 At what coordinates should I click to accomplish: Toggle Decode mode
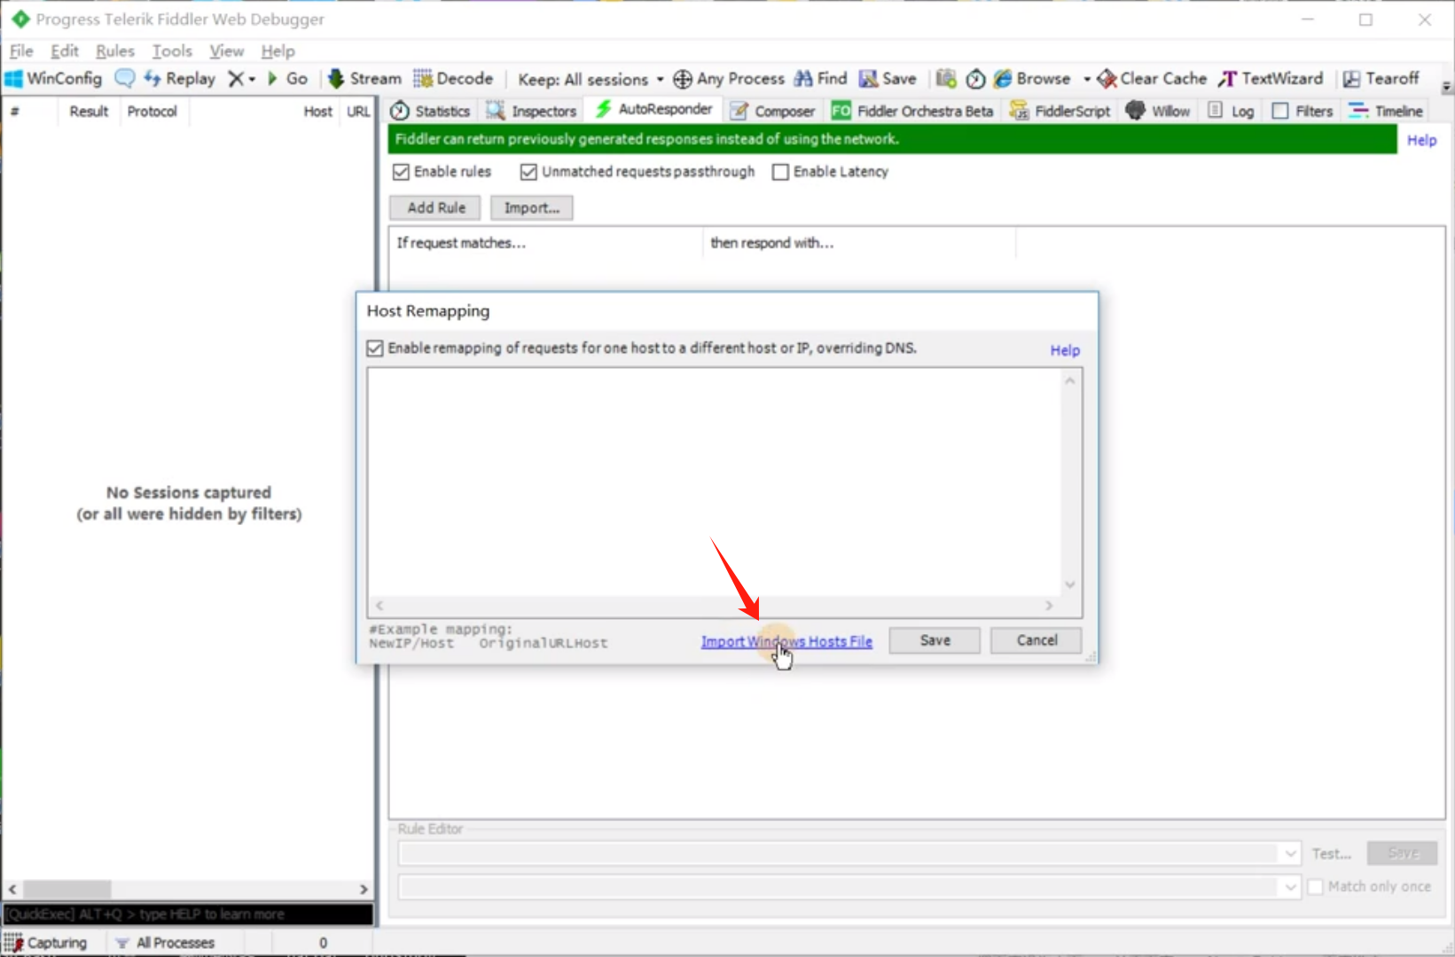coord(453,79)
